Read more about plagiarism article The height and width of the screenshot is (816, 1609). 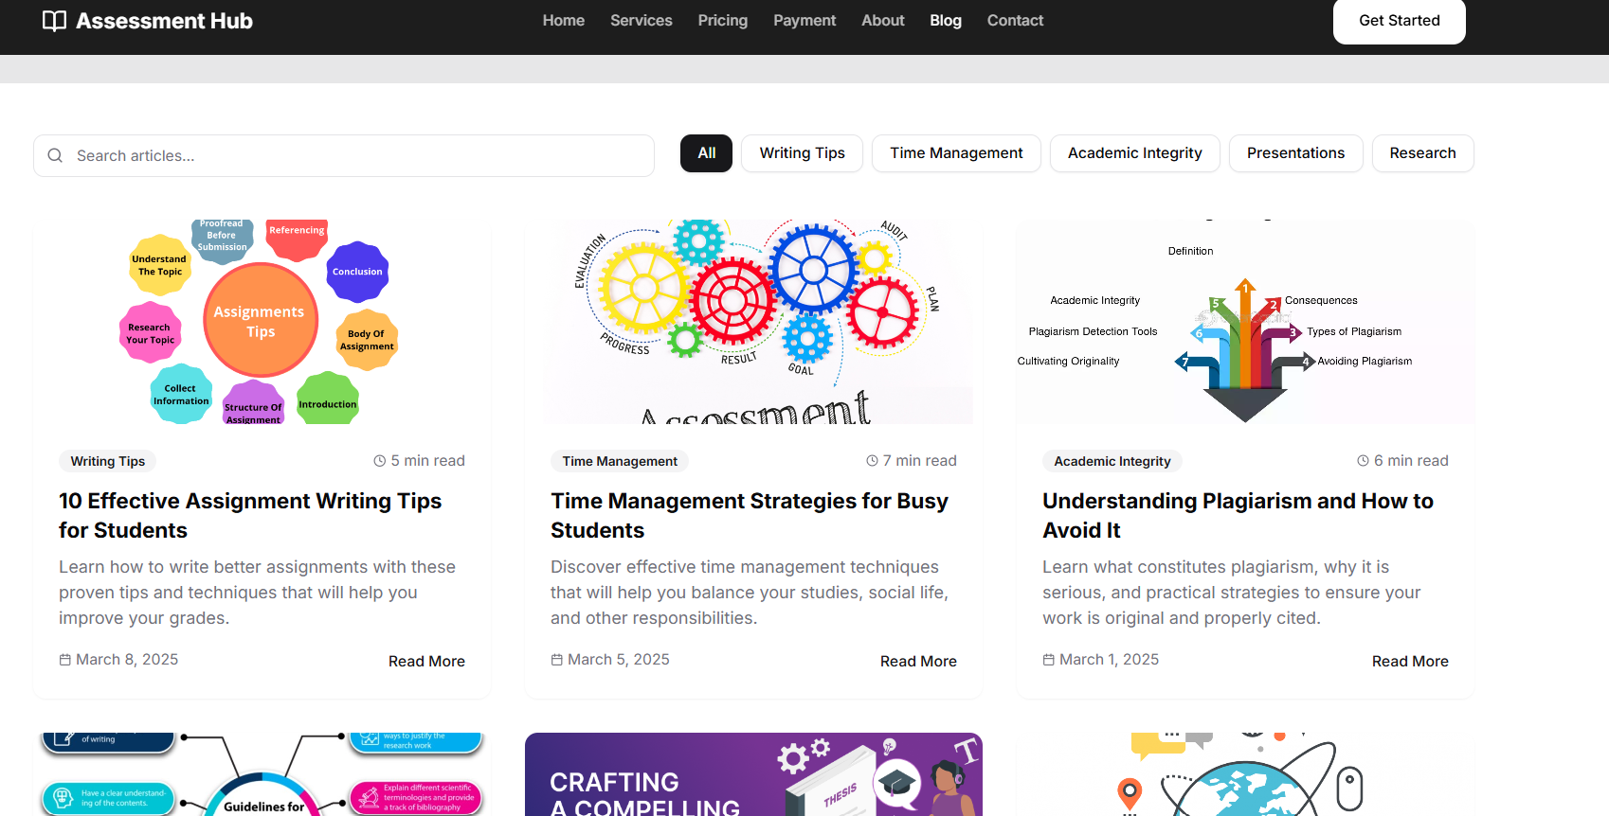point(1409,662)
